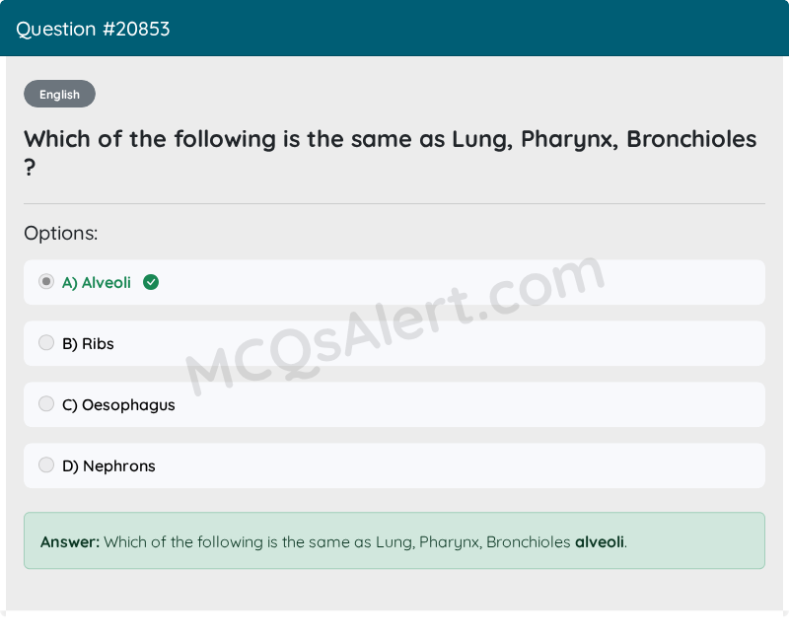Click the green checkmark beside Alveoli
This screenshot has width=789, height=641.
click(x=150, y=282)
